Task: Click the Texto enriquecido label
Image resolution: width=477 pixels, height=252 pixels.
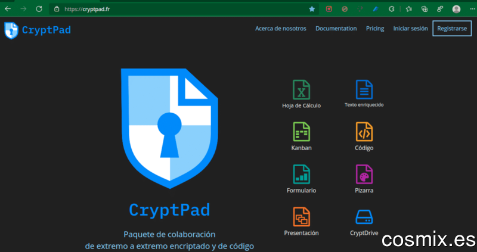Action: pos(364,105)
